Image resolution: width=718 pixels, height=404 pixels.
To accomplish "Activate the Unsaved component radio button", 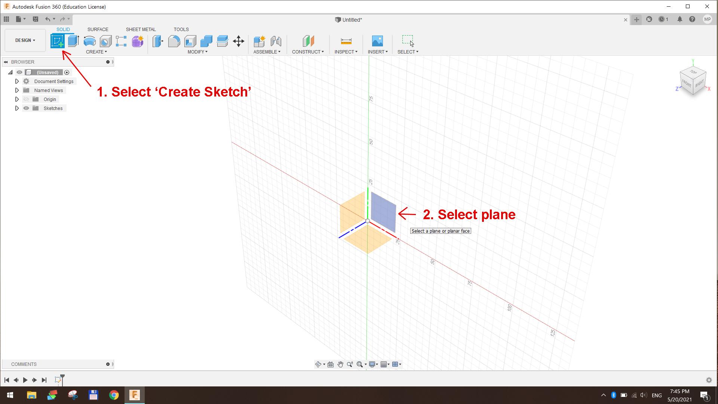I will click(x=67, y=72).
